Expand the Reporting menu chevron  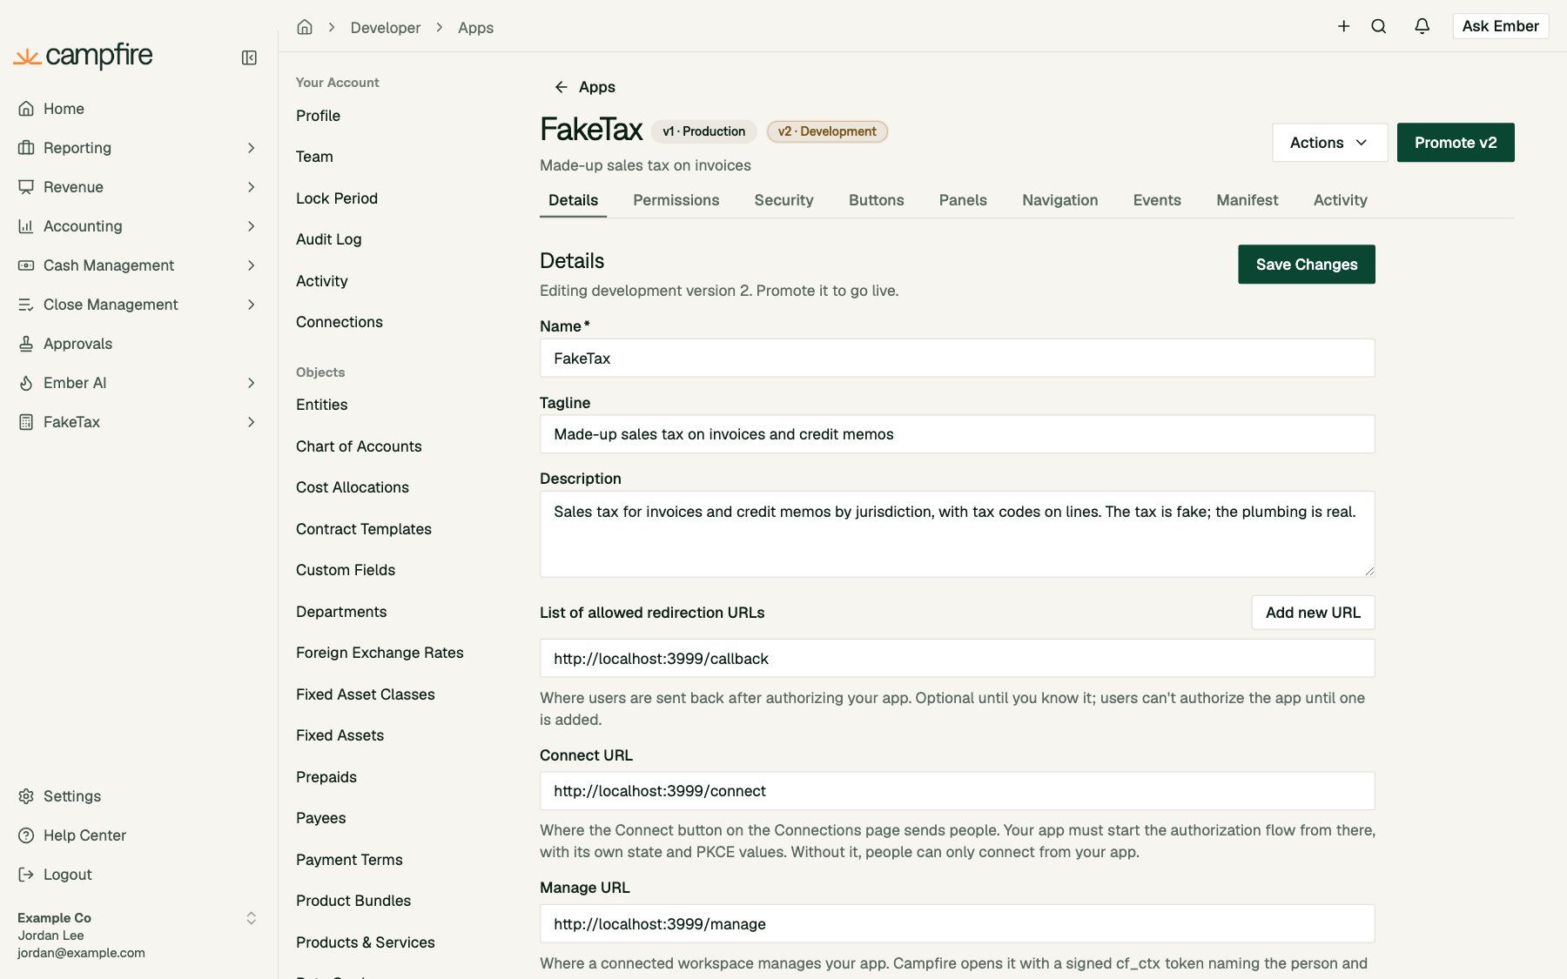(251, 148)
